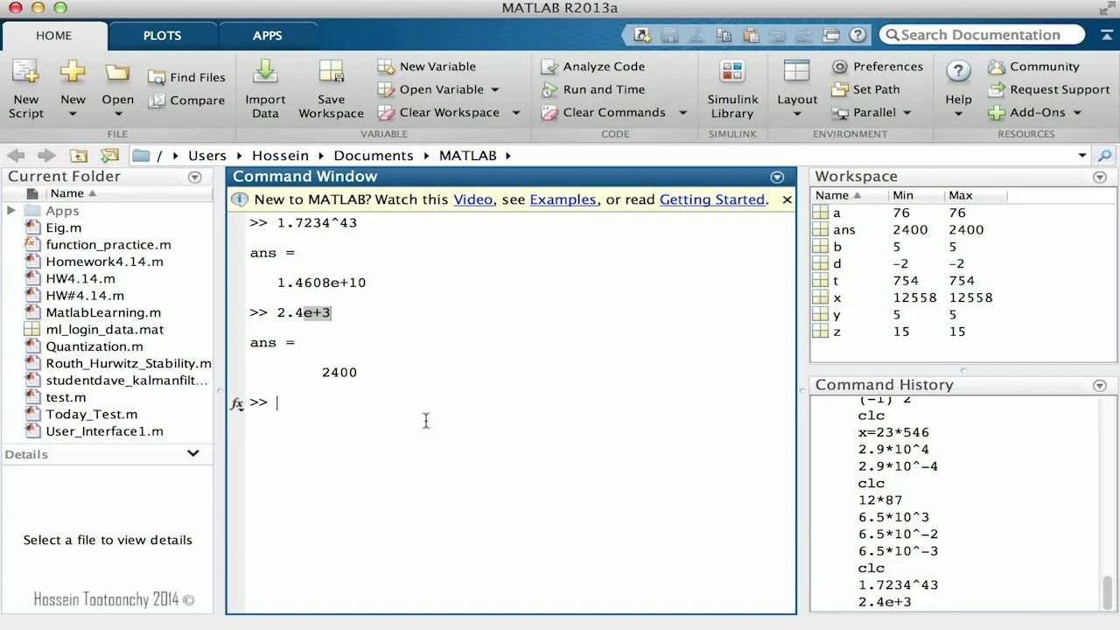Open the Simulink Library

[x=732, y=89]
